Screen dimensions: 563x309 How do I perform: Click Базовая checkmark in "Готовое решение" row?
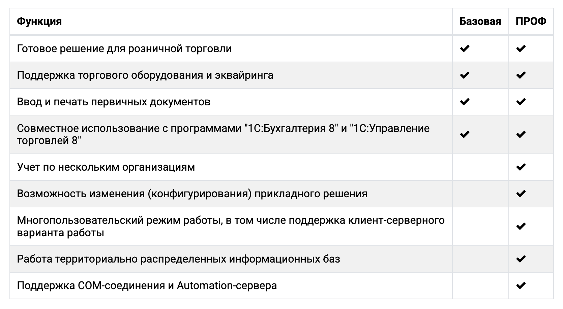465,49
